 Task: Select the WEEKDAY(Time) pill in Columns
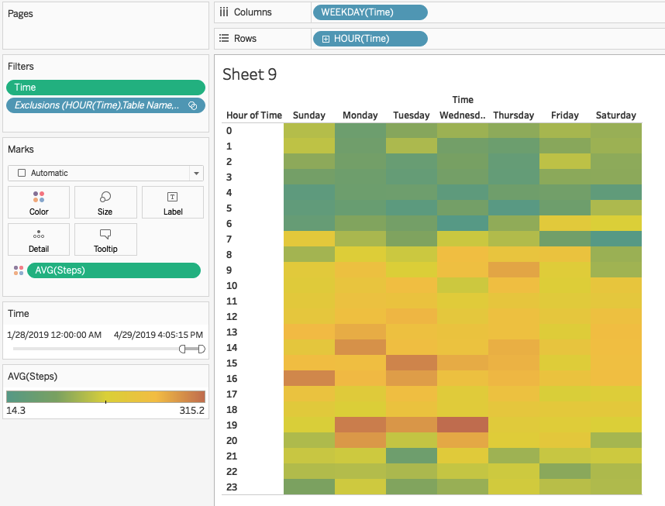click(x=370, y=12)
